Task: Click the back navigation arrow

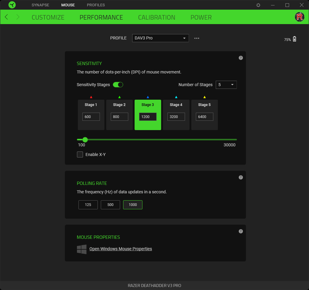Action: (6, 17)
